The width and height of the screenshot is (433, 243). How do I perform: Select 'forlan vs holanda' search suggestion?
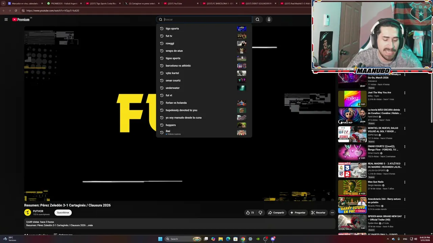[x=204, y=103]
